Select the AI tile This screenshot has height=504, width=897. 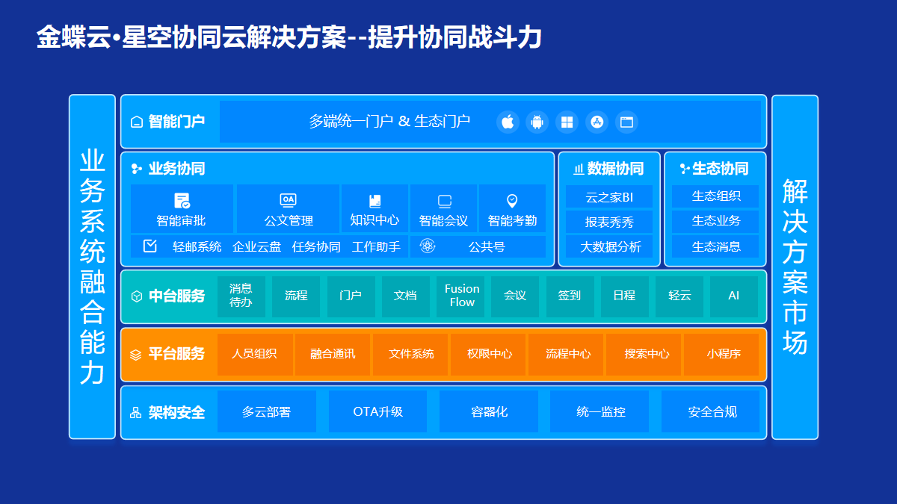pos(734,296)
